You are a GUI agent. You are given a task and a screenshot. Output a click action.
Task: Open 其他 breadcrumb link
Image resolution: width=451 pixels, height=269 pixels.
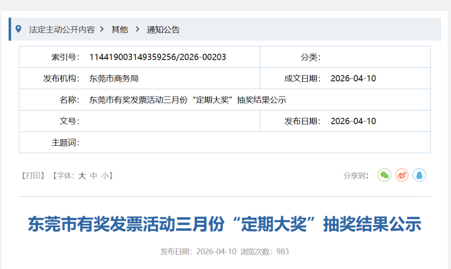120,30
